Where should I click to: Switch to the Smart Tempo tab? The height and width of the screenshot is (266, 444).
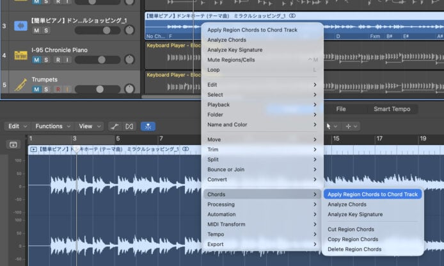pos(392,109)
